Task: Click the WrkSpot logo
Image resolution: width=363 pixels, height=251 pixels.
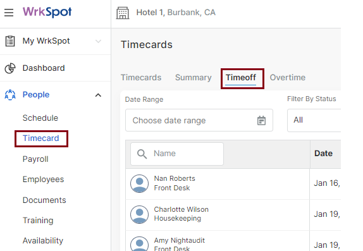Action: 47,12
